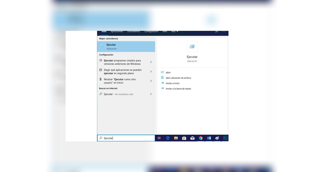
Task: Open the Mail app in taskbar
Action: (192, 138)
